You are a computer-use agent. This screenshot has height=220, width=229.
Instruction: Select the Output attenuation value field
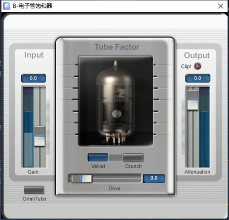click(x=197, y=78)
